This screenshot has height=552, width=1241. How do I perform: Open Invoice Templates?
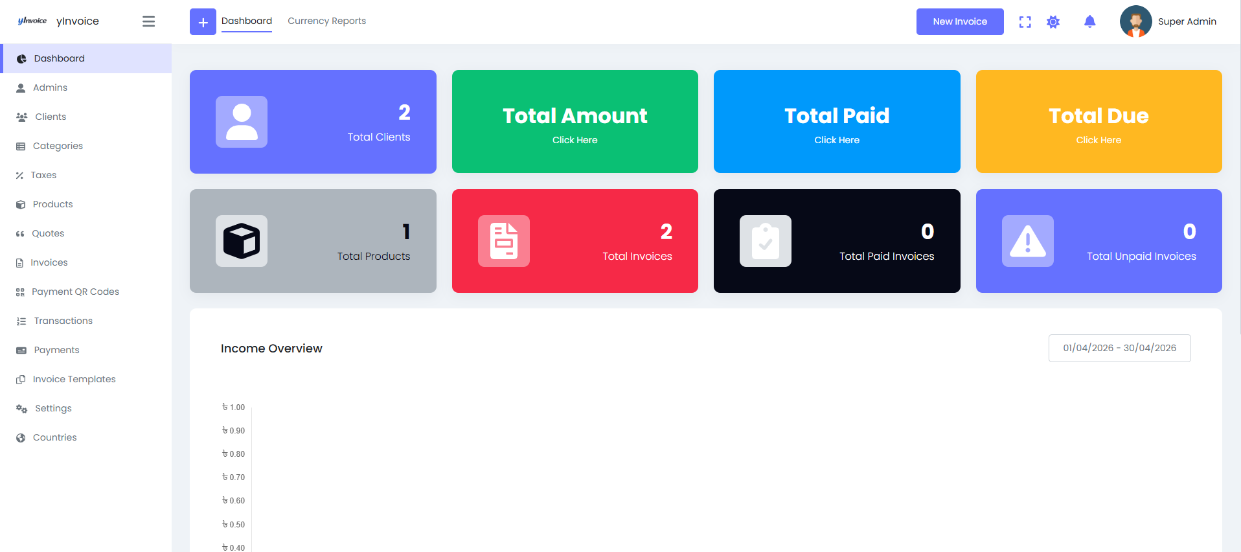tap(85, 379)
